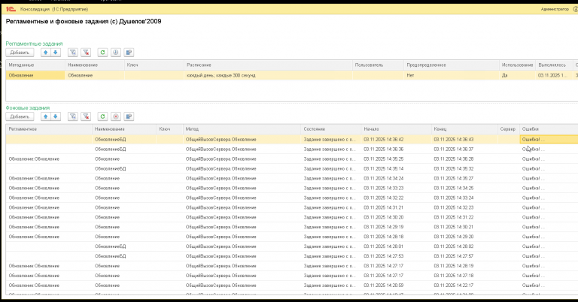Cancel the background job with the red stop icon
The width and height of the screenshot is (578, 302).
116,116
